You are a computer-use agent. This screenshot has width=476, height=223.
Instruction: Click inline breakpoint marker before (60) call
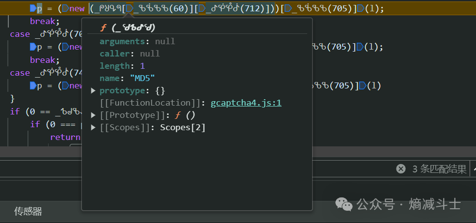pos(130,8)
